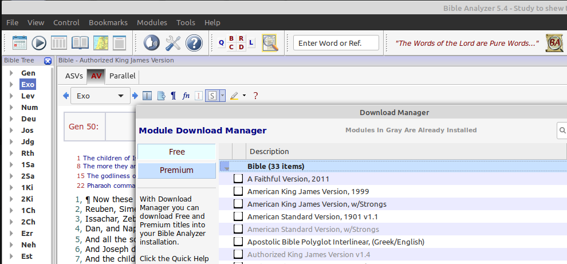Expand the Gen node in Bible Tree
The height and width of the screenshot is (264, 567).
click(x=11, y=73)
